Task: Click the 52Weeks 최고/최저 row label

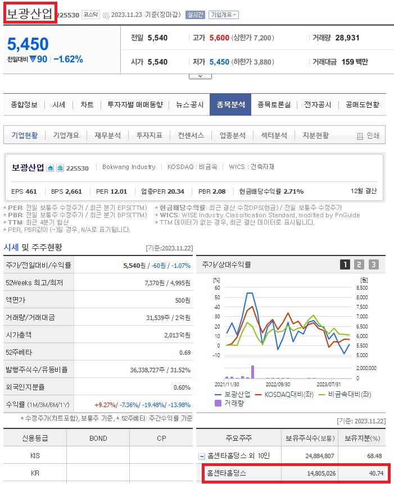Action: (34, 282)
